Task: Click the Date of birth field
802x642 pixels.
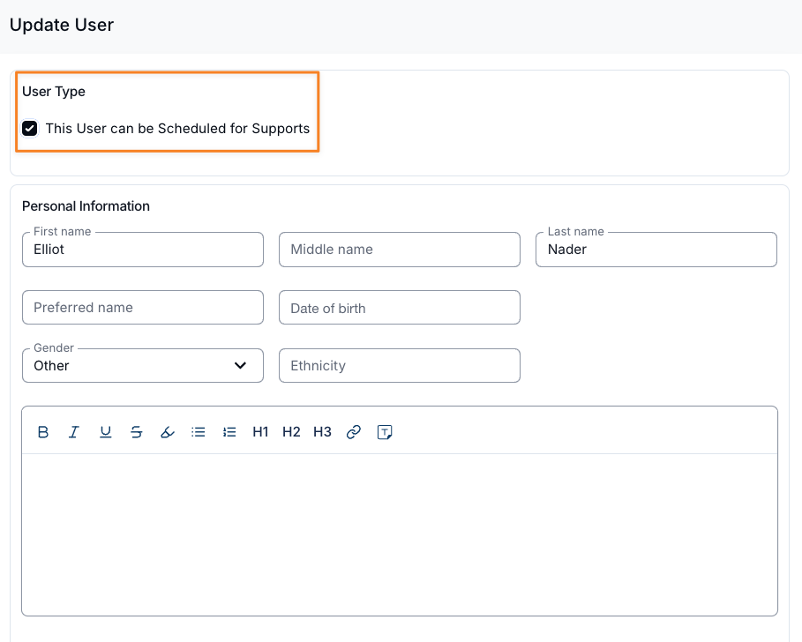Action: 399,308
